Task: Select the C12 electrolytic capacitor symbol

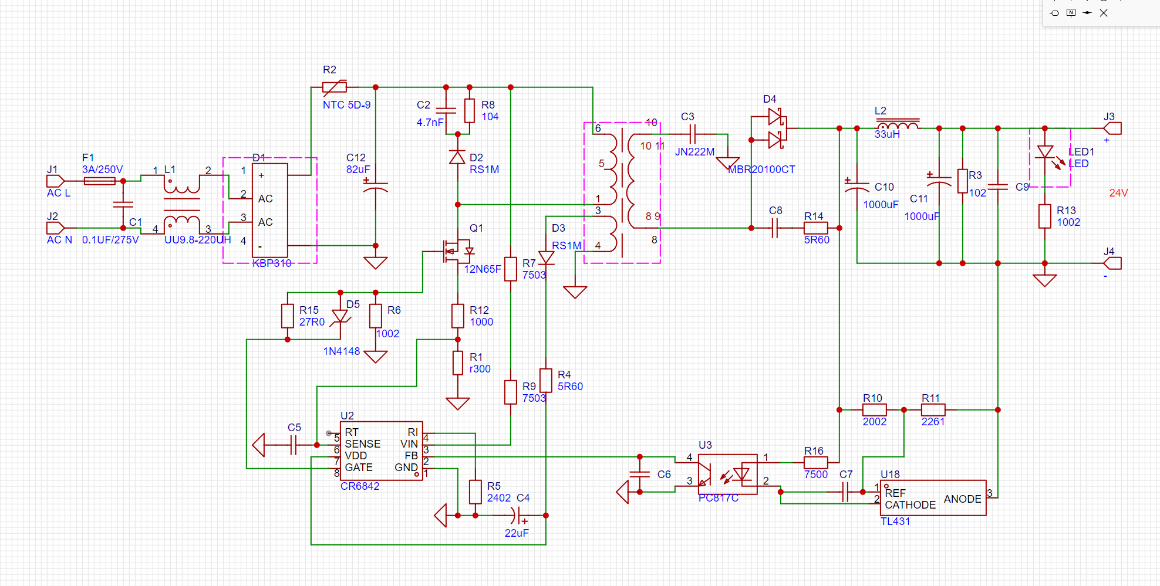Action: [376, 187]
